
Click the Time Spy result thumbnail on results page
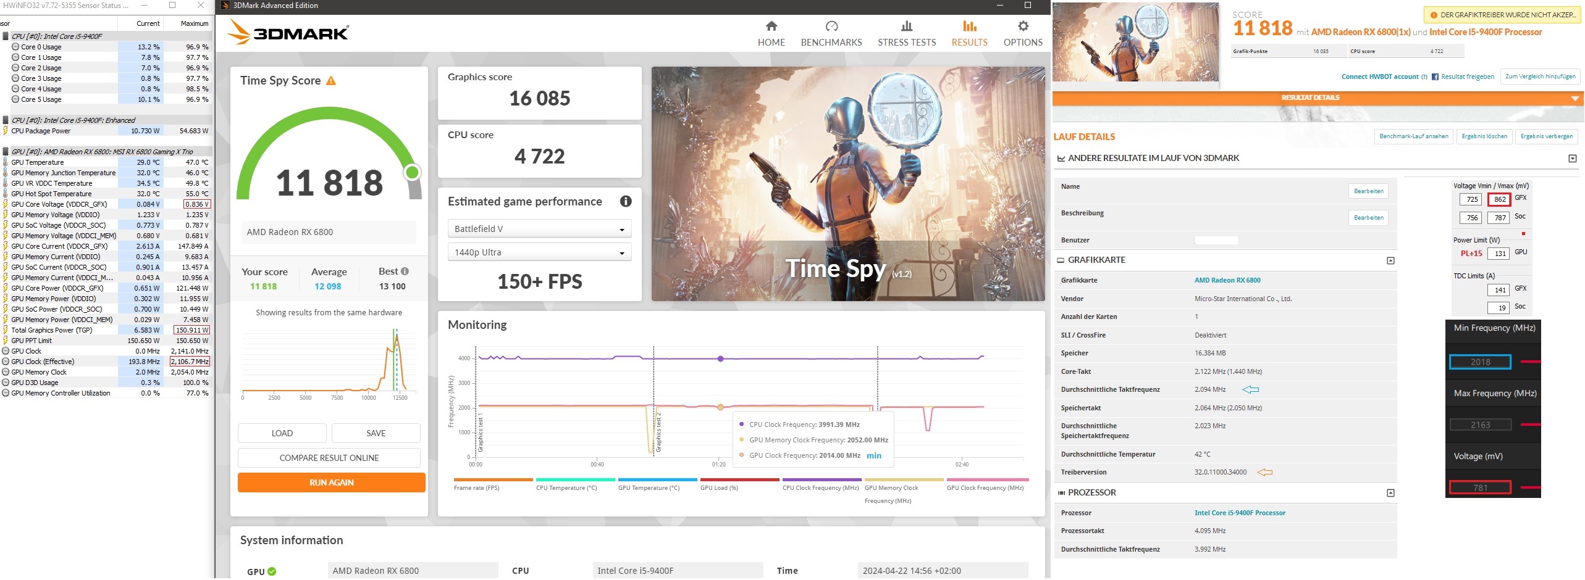(x=1135, y=42)
